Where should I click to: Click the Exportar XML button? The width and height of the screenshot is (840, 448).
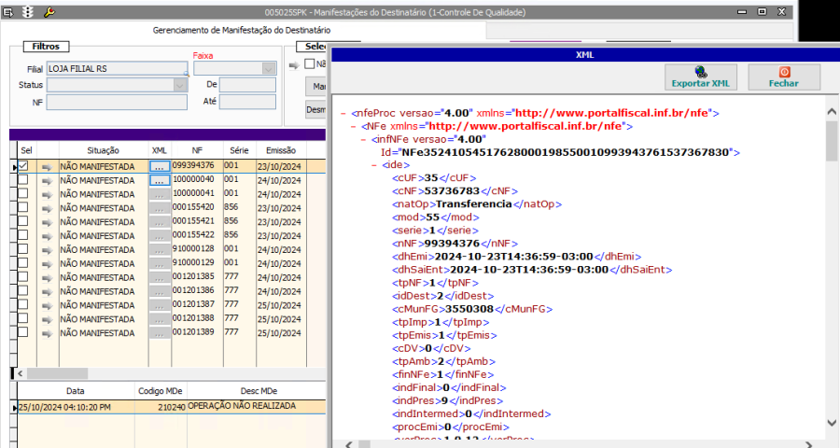click(700, 77)
